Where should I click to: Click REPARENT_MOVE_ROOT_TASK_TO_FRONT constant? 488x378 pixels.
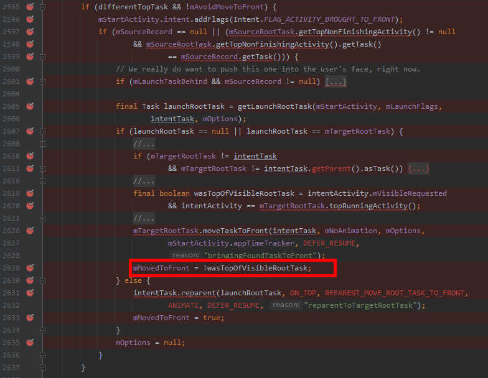pyautogui.click(x=395, y=293)
